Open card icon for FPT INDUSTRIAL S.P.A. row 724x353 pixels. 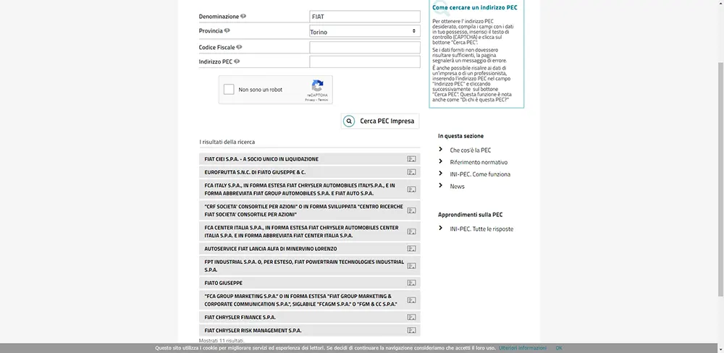pos(411,265)
